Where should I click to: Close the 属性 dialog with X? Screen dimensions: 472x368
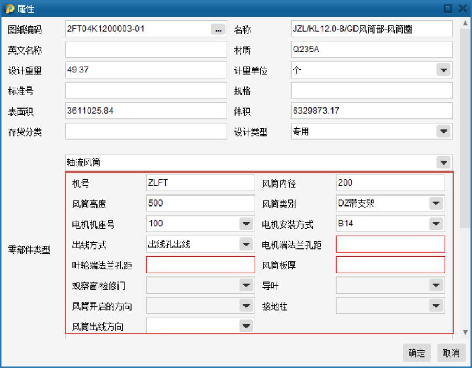[x=463, y=8]
